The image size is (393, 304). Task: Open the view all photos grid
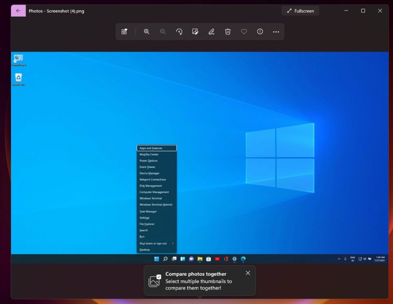124,31
